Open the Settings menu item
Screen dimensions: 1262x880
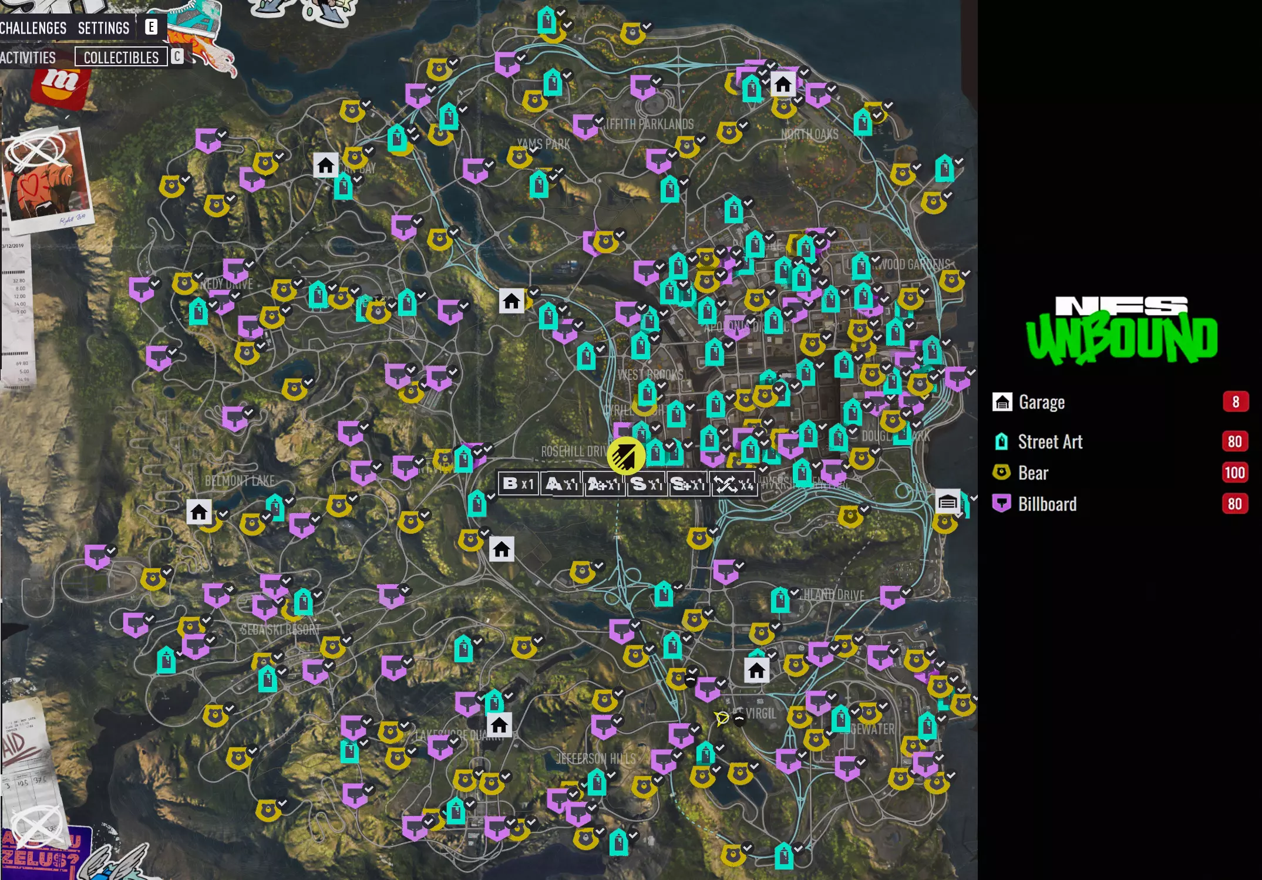point(103,28)
